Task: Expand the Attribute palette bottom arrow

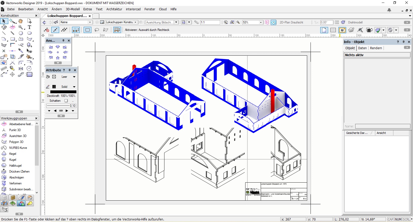Action: 61,116
